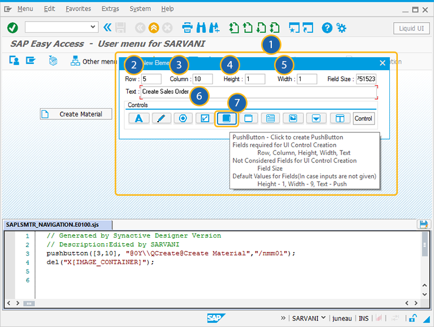This screenshot has width=434, height=327.
Task: Select the Text Box control icon
Action: (x=271, y=118)
